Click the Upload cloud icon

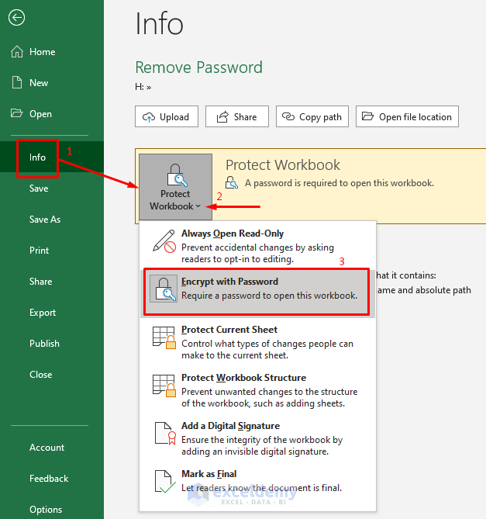tap(149, 117)
